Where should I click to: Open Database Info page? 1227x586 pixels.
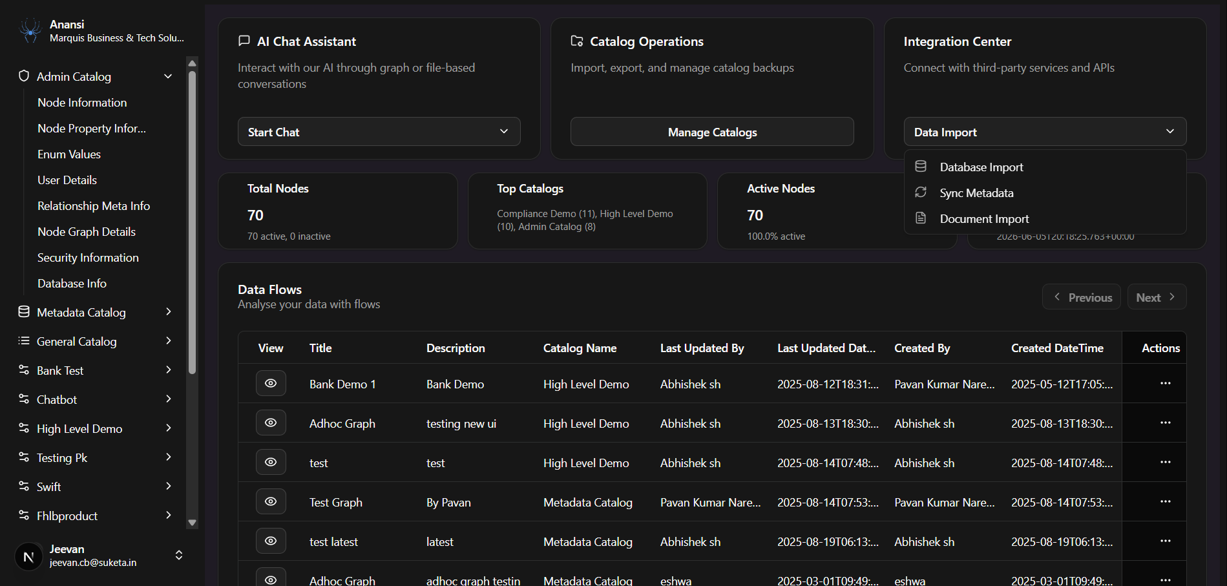(72, 283)
